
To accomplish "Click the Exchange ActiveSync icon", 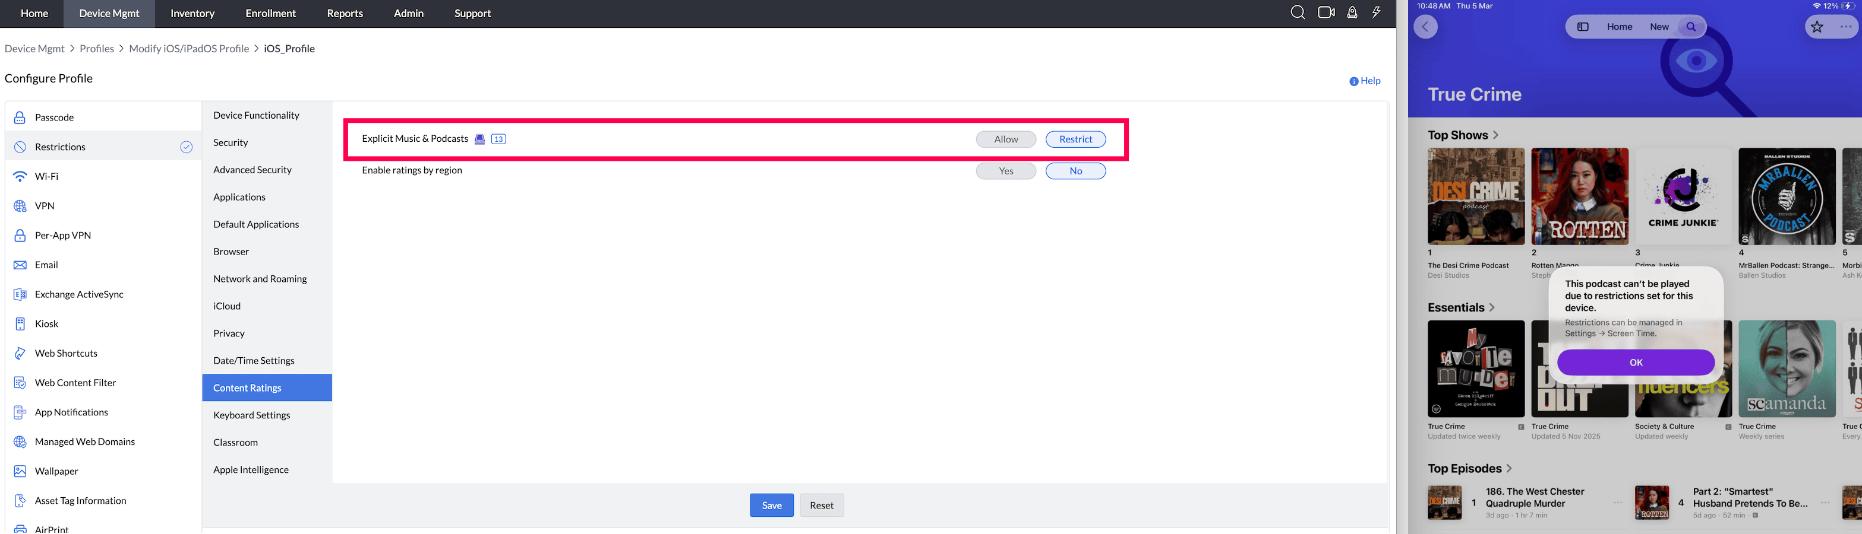I will (20, 295).
